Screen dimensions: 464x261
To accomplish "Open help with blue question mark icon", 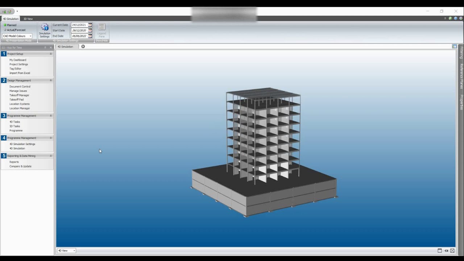I will pyautogui.click(x=455, y=18).
